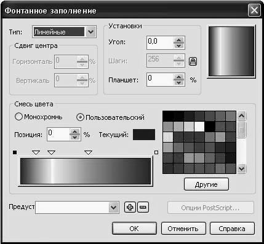
Task: Click the Угол input field
Action: [x=160, y=43]
